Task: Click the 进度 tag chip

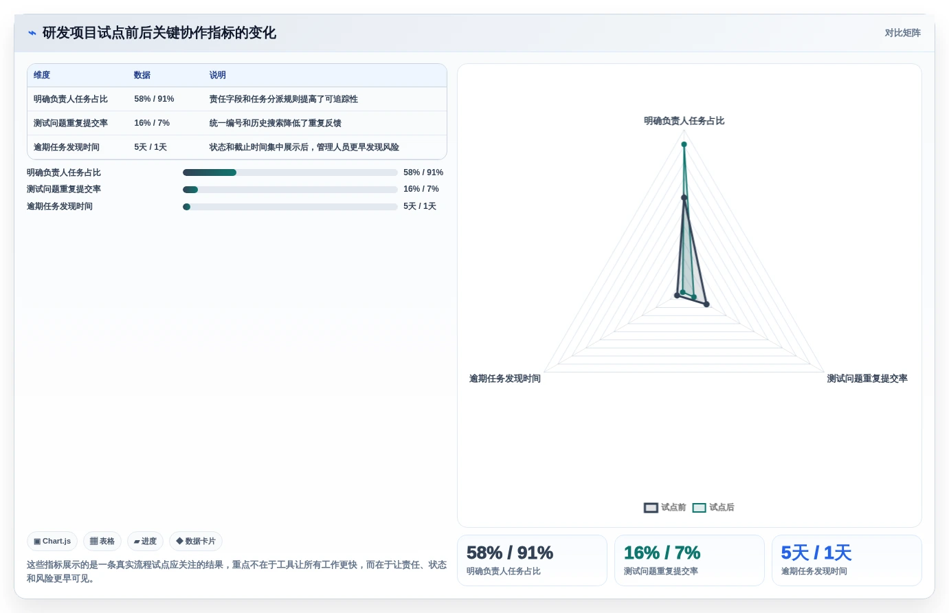Action: pyautogui.click(x=145, y=542)
